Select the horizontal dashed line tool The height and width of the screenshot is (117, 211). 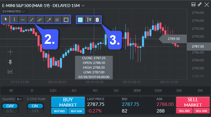[23, 20]
